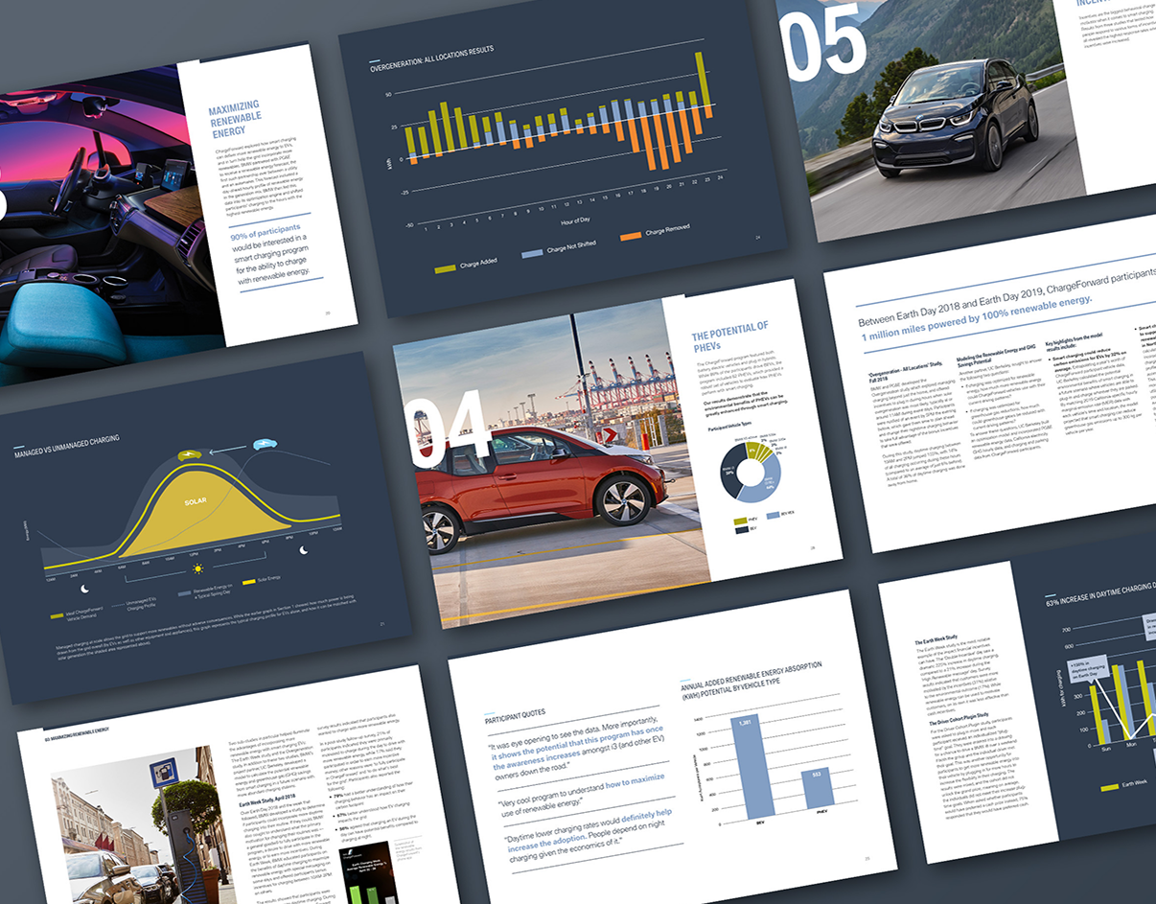Click the large '05' section number

point(823,40)
